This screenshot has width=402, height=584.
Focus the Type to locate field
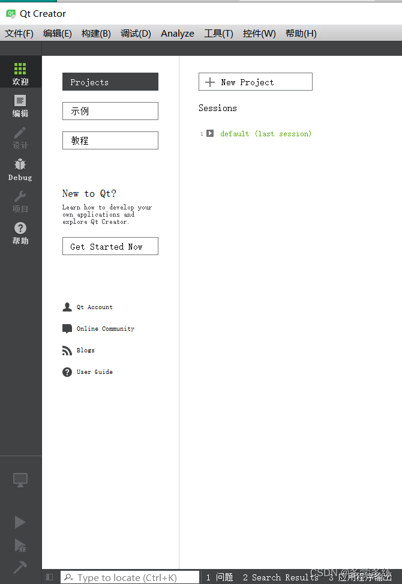[x=130, y=577]
